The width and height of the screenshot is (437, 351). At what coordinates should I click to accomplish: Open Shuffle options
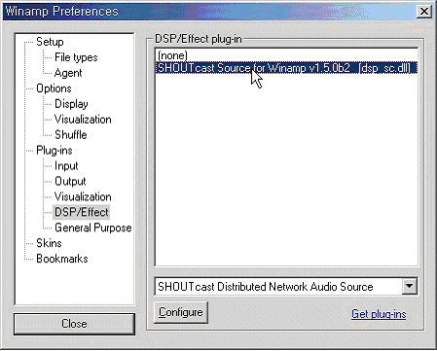click(71, 134)
